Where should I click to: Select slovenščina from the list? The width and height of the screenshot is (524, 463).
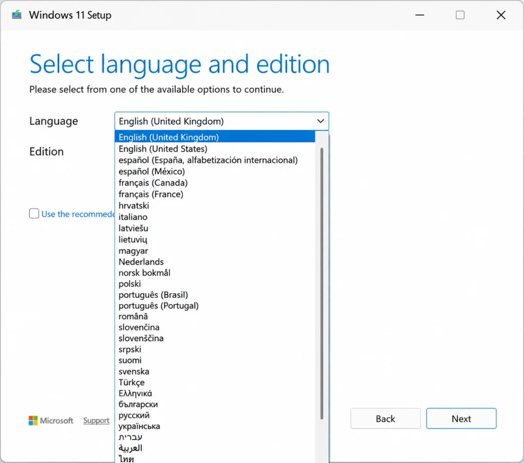(215, 338)
